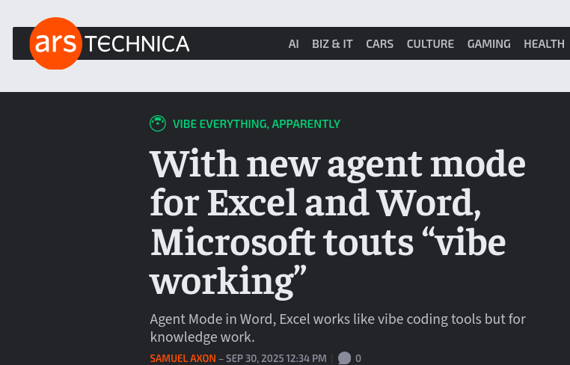The width and height of the screenshot is (570, 365).
Task: Click the "VIBE EVERYTHING, APPARENTLY" label
Action: pos(256,124)
